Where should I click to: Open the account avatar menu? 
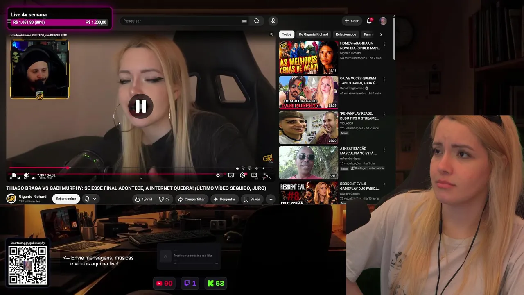(383, 21)
